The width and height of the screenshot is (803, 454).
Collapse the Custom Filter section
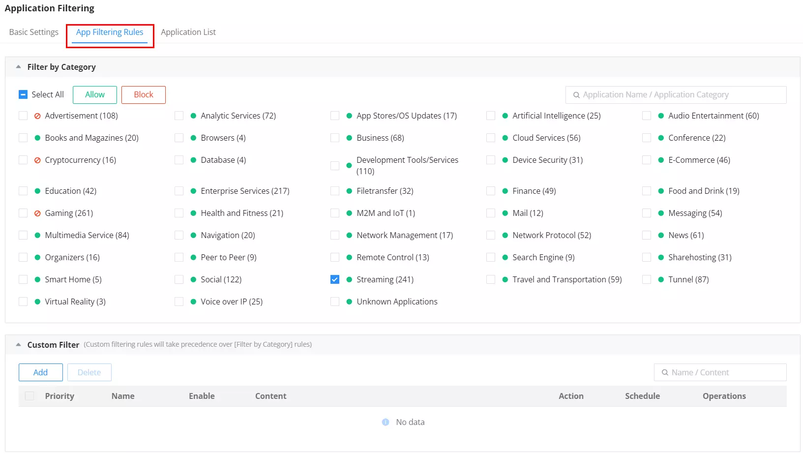18,345
